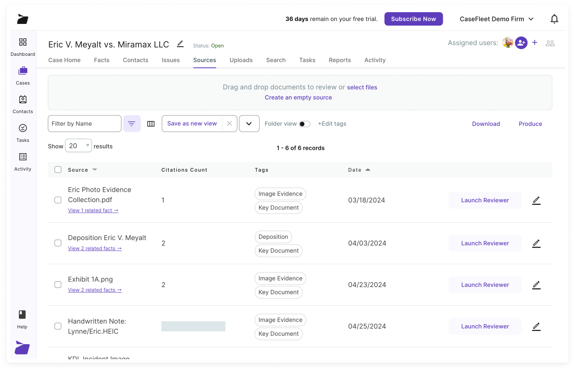Open the Show results count dropdown
Image resolution: width=575 pixels, height=371 pixels.
pos(78,146)
